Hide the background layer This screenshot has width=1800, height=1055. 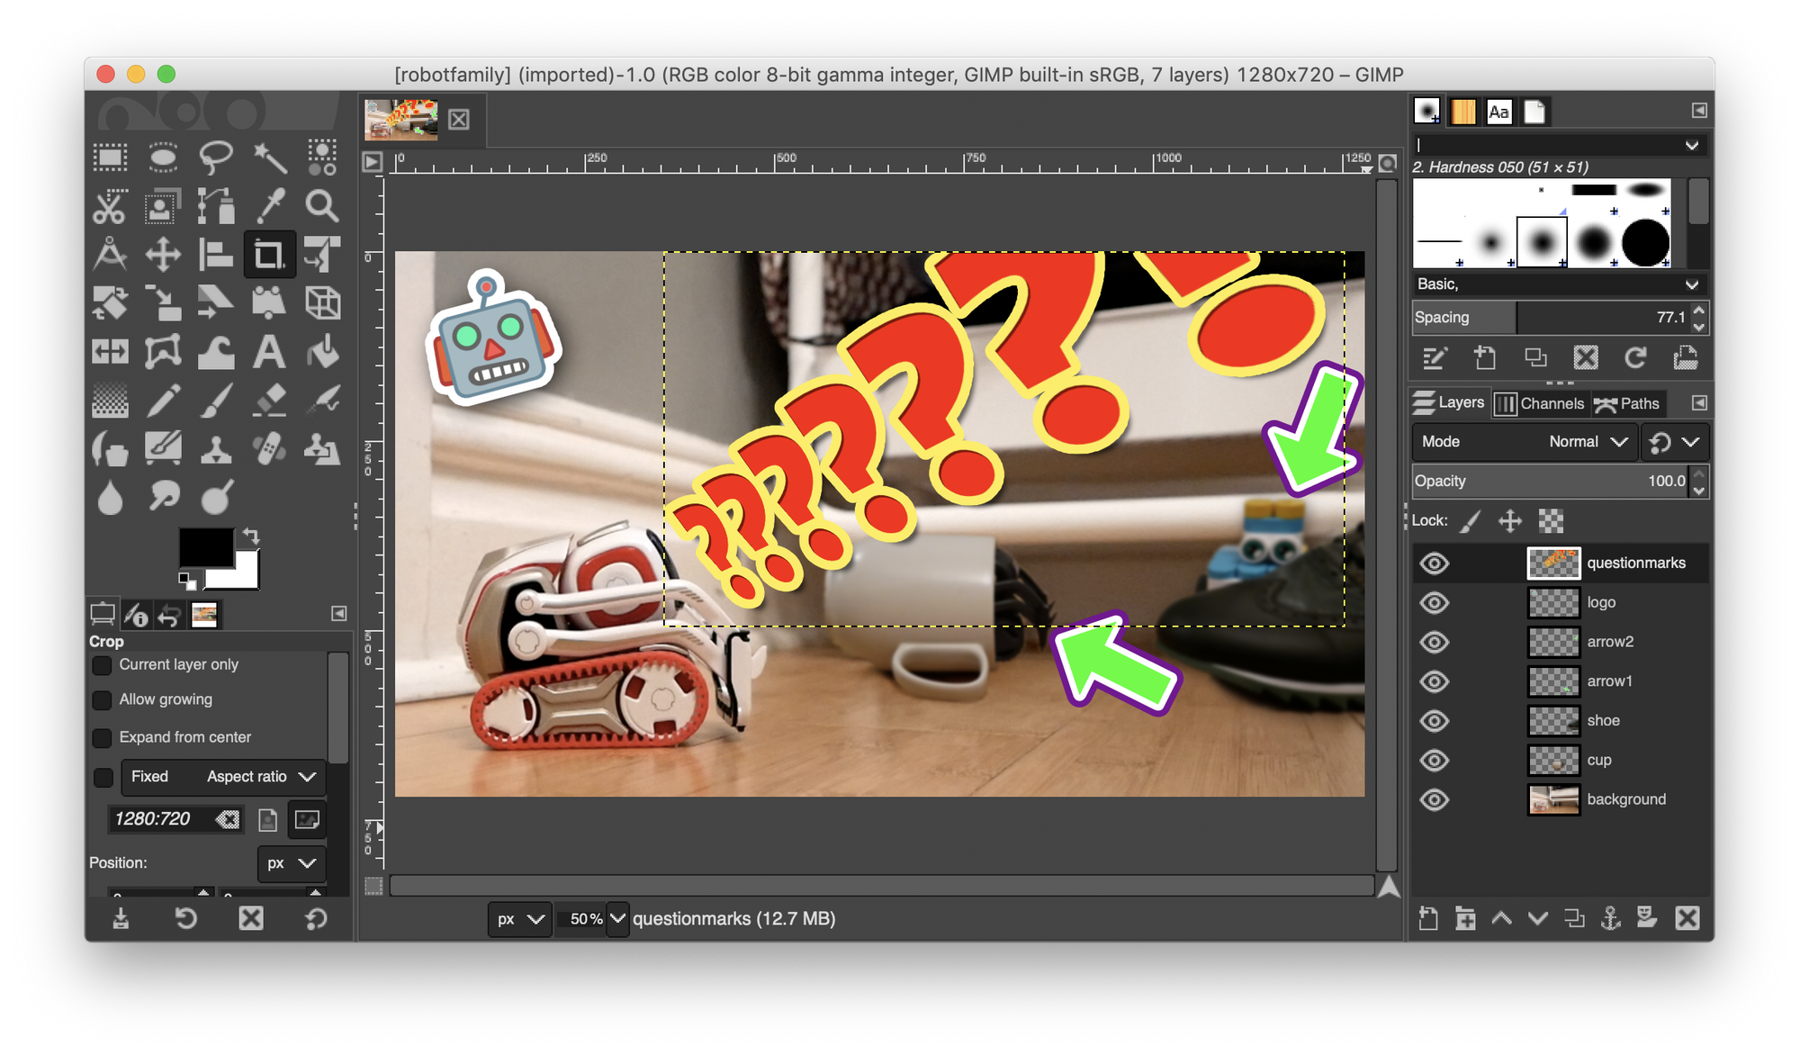tap(1435, 799)
